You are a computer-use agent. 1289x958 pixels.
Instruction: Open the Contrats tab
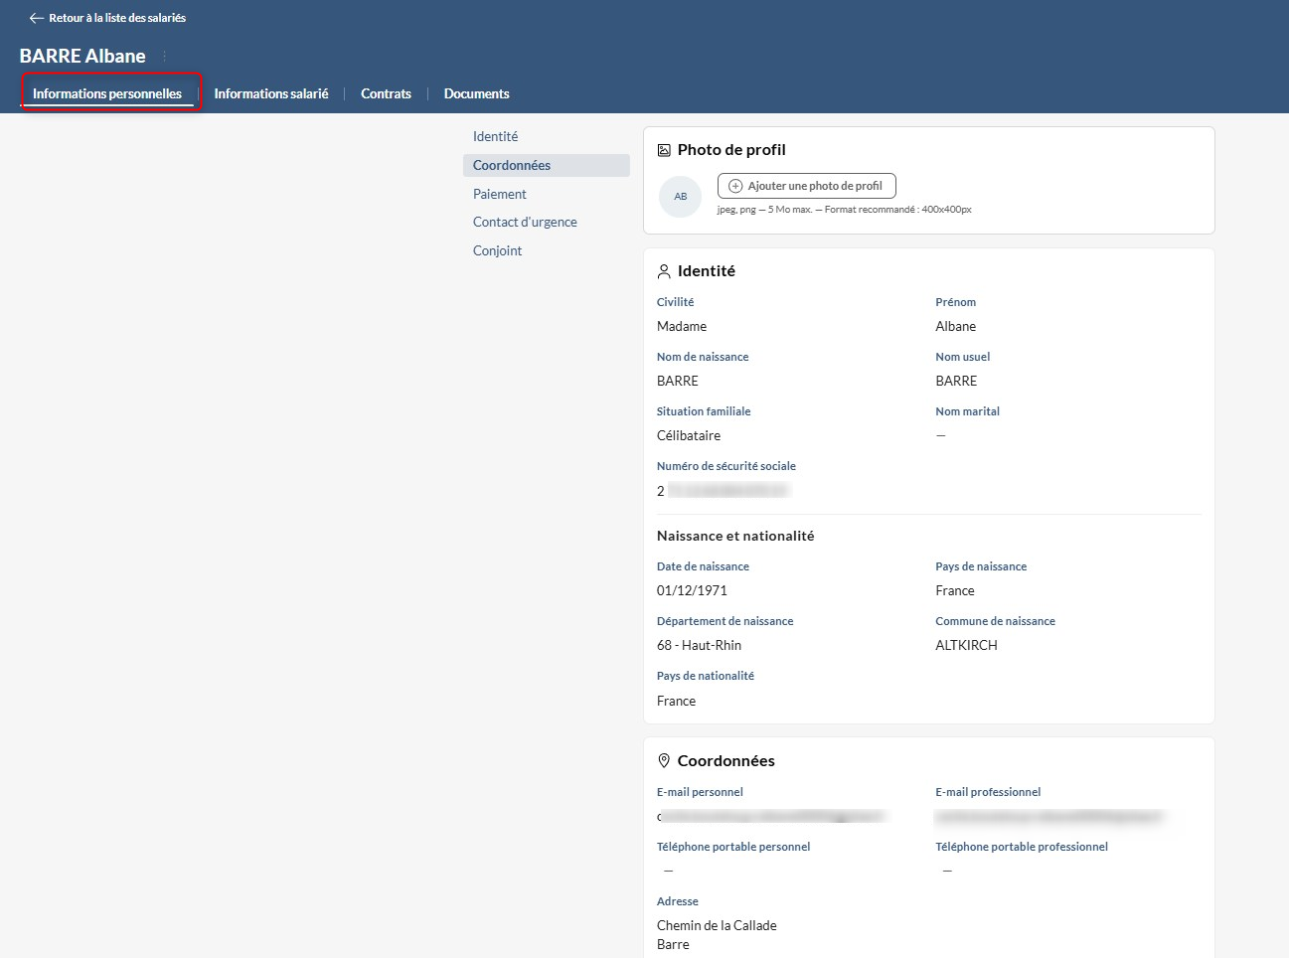coord(386,93)
